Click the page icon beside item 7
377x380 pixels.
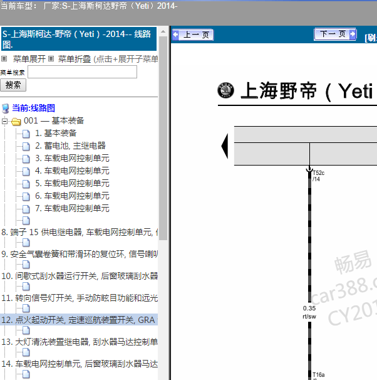tap(26, 209)
